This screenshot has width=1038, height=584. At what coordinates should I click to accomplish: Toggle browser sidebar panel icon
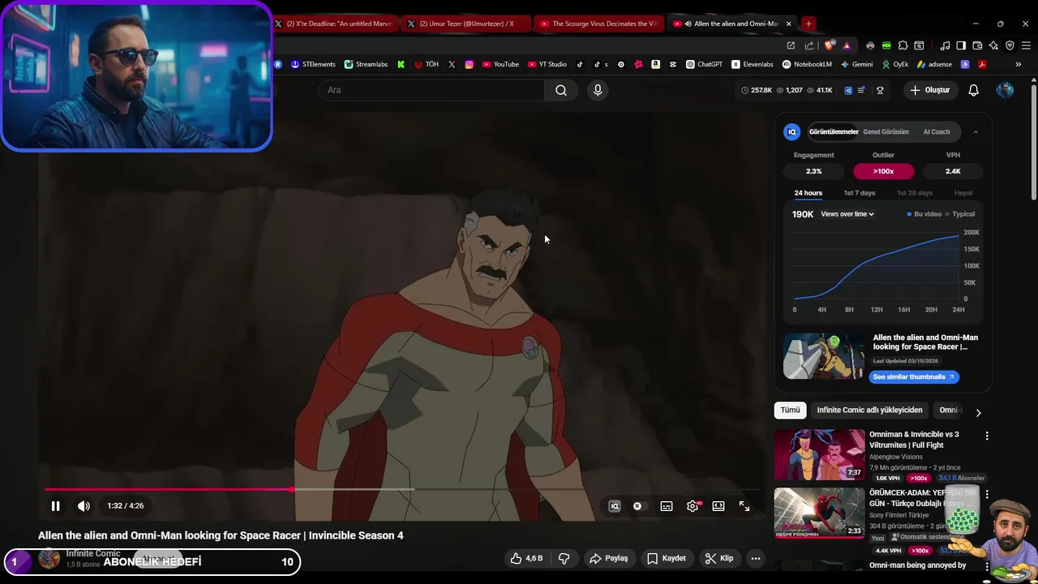961,45
